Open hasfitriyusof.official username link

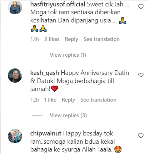(x=58, y=4)
